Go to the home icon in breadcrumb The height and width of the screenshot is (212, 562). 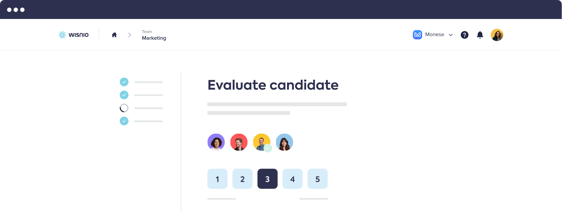point(114,35)
